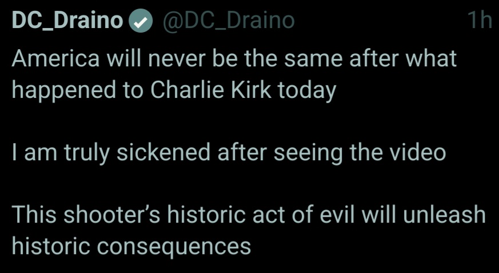Viewport: 499px width, 273px height.
Task: Open the DC_Draino display name profile
Action: [x=67, y=21]
